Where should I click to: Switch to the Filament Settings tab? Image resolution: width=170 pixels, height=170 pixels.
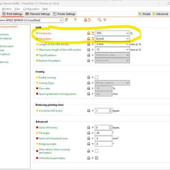click(x=38, y=14)
